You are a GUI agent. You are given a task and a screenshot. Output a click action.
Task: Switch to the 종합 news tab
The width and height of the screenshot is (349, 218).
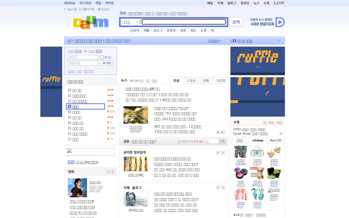click(x=176, y=81)
